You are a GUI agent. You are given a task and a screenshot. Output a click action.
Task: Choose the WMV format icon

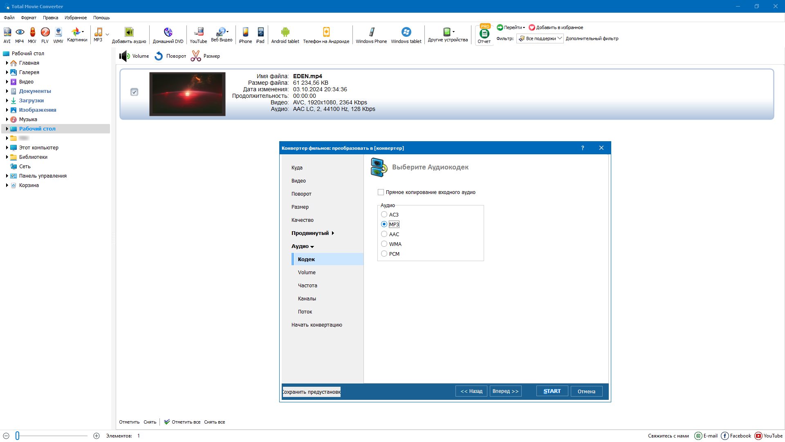pos(58,35)
